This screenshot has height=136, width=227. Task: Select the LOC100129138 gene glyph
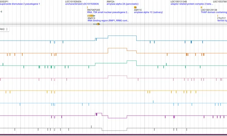[201, 8]
